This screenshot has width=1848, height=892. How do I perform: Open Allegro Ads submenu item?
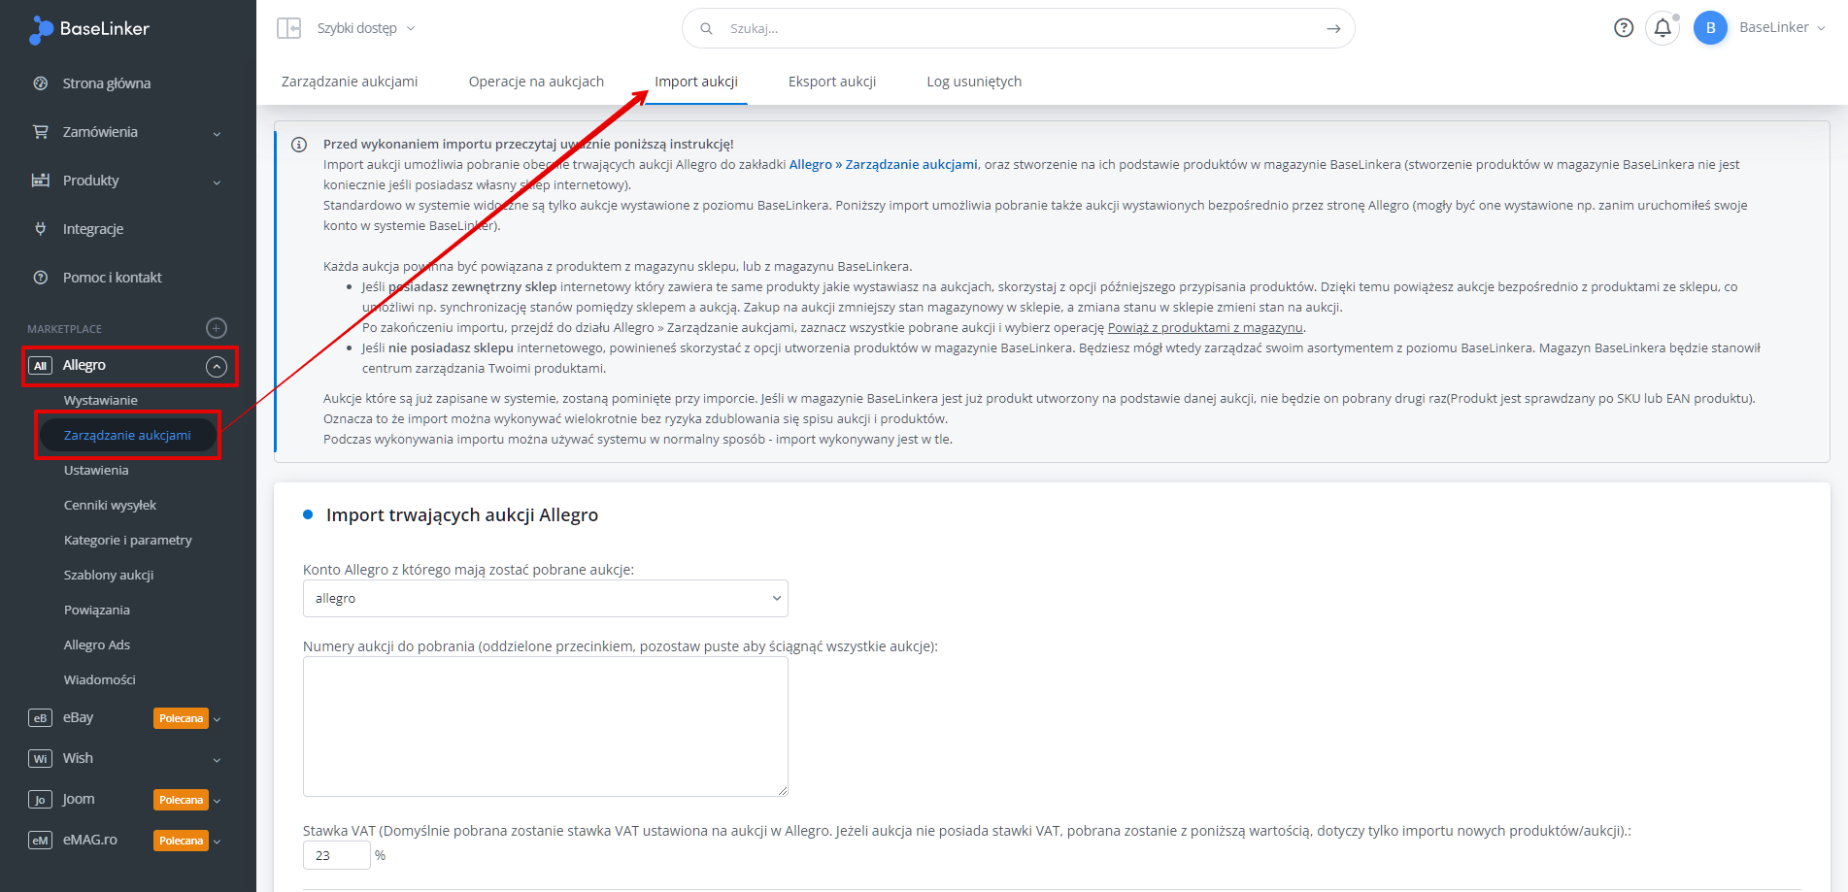[x=97, y=644]
